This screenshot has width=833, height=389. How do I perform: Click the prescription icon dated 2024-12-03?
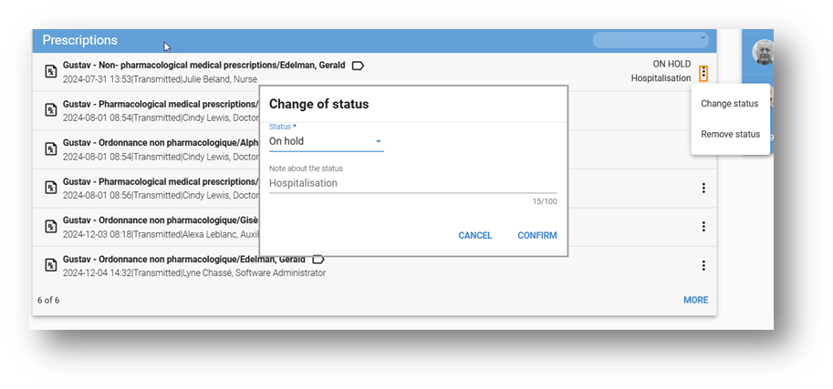pos(51,227)
